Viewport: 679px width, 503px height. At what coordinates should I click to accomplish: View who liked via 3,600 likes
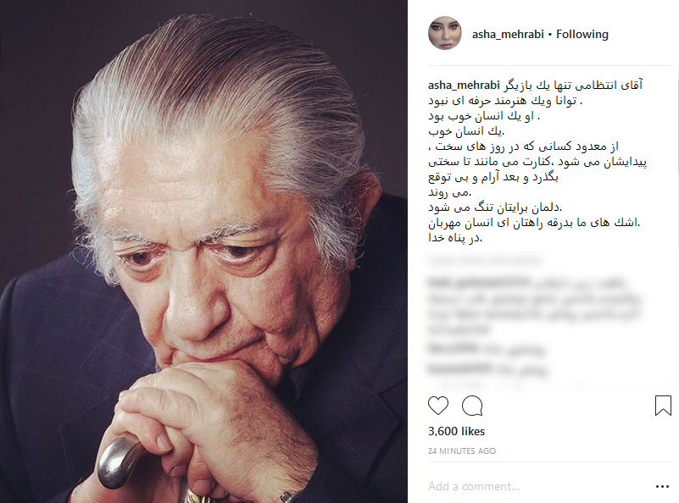click(x=456, y=431)
